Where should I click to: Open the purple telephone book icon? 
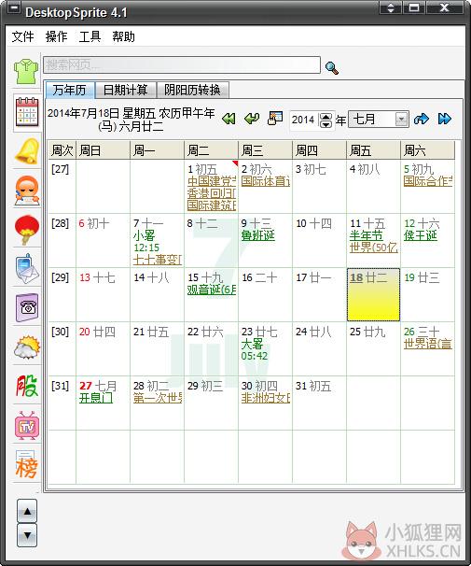pyautogui.click(x=27, y=308)
